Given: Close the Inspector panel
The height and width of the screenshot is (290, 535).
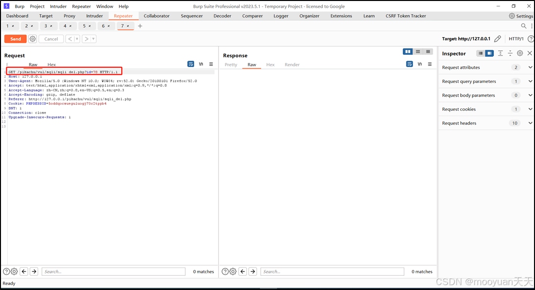Looking at the screenshot, I should click(x=530, y=53).
